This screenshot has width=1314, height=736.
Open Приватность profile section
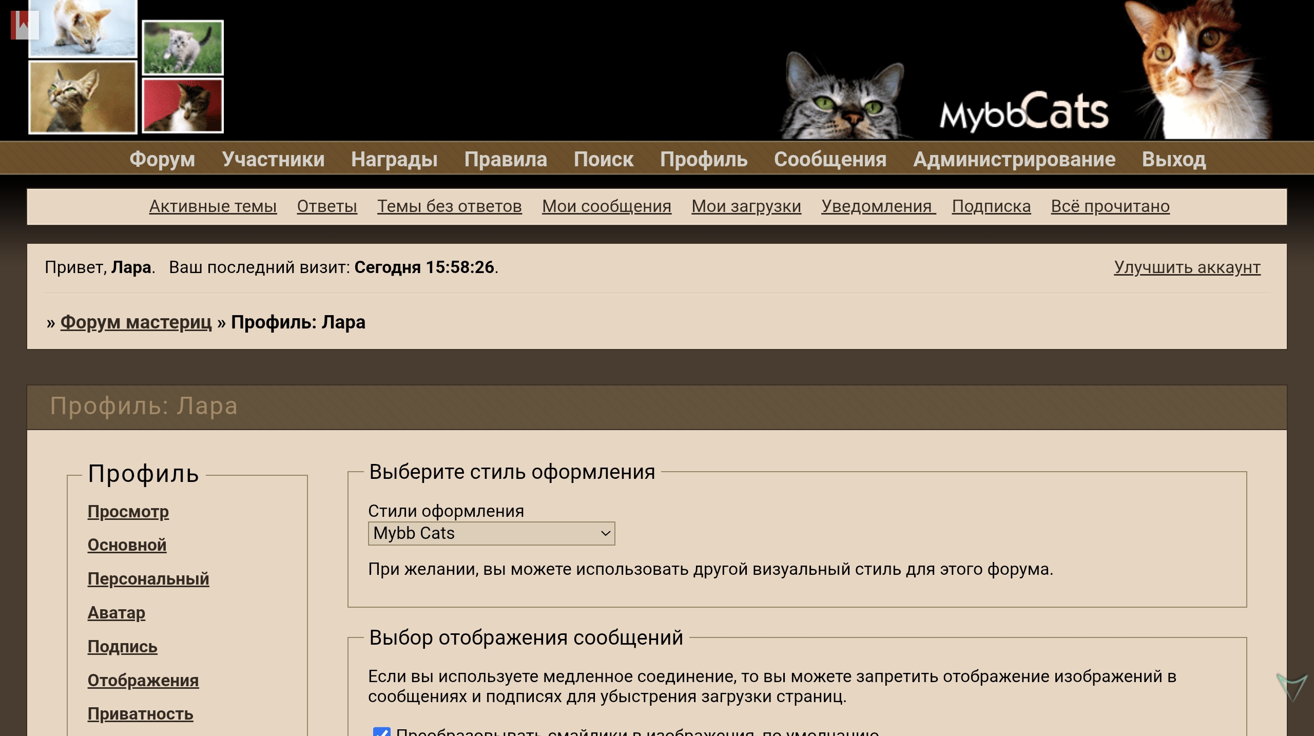click(140, 714)
